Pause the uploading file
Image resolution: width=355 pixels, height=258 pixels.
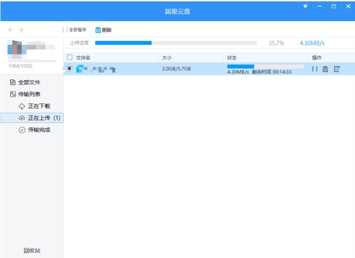315,69
